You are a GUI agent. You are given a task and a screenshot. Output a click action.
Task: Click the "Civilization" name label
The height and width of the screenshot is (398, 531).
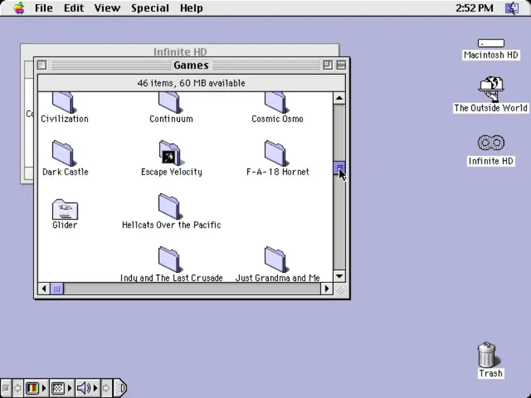(65, 119)
